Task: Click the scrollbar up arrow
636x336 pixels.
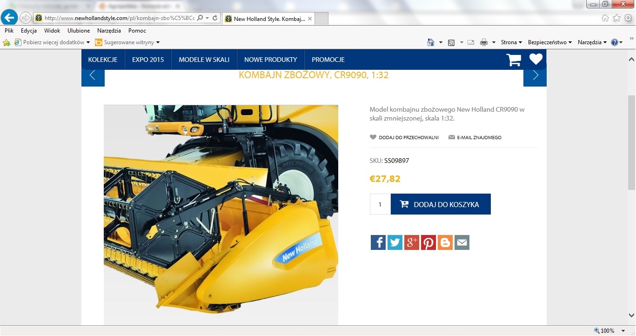Action: point(631,60)
